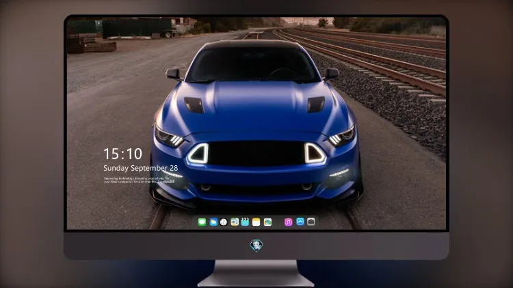Click the robot logo on monitor chin
This screenshot has width=513, height=288.
(x=256, y=246)
